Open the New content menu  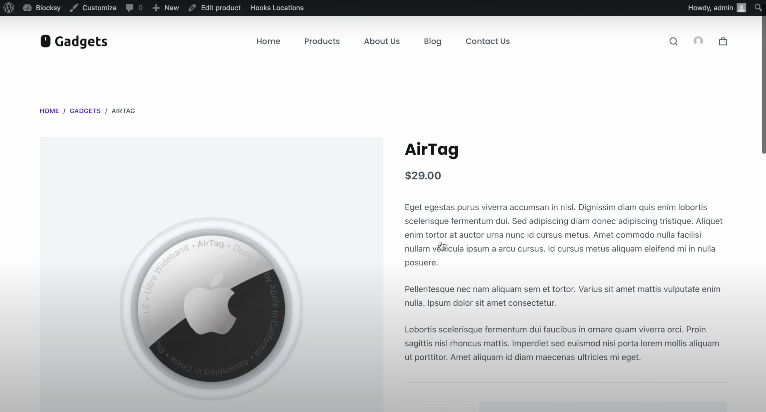[166, 8]
